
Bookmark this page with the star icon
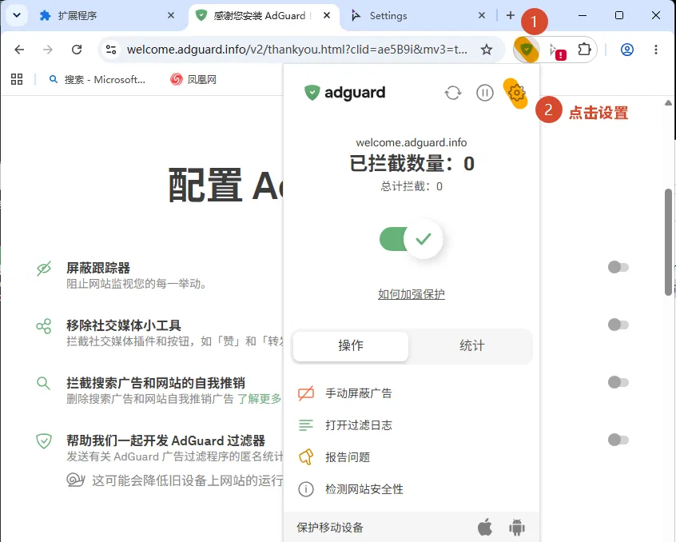pos(487,50)
